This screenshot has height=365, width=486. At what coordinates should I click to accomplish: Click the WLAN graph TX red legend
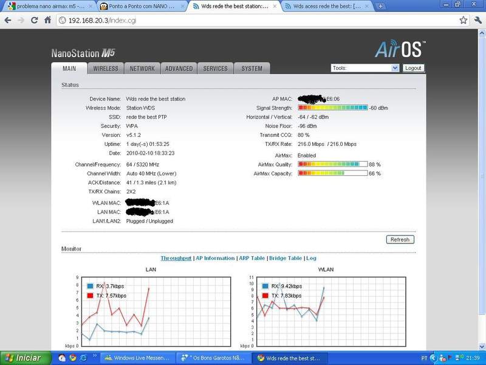coord(265,296)
